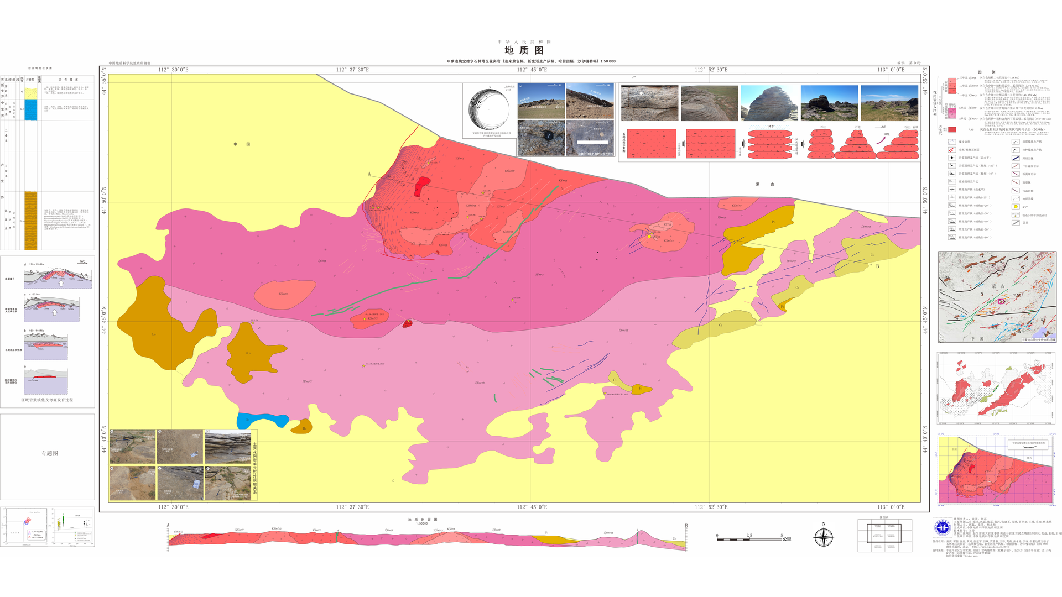
Task: Click the grey 国界 border legend symbol
Action: 1016,223
